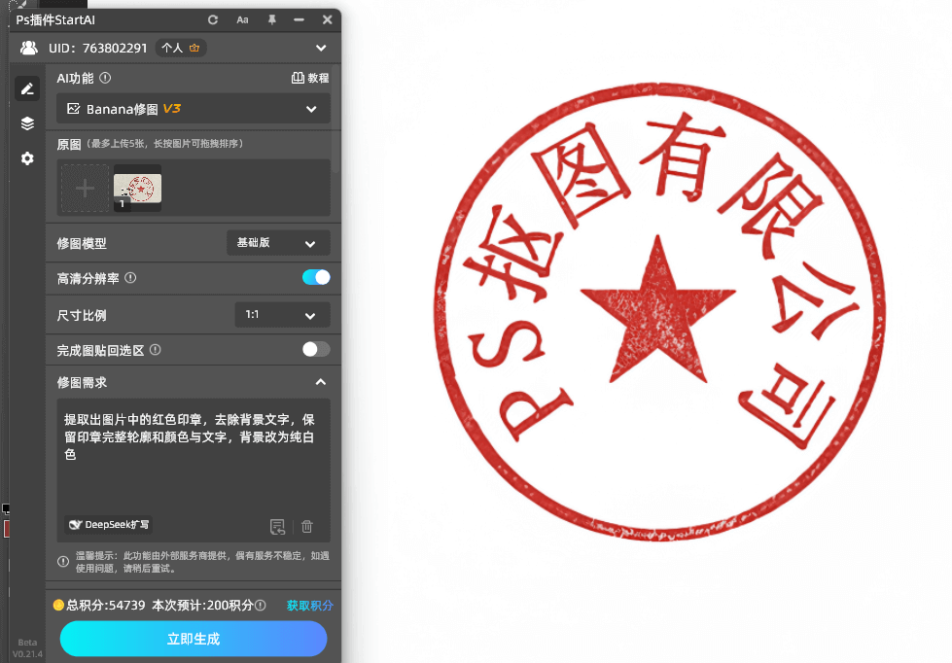Open the layers panel icon in sidebar
Image resolution: width=952 pixels, height=663 pixels.
(26, 123)
